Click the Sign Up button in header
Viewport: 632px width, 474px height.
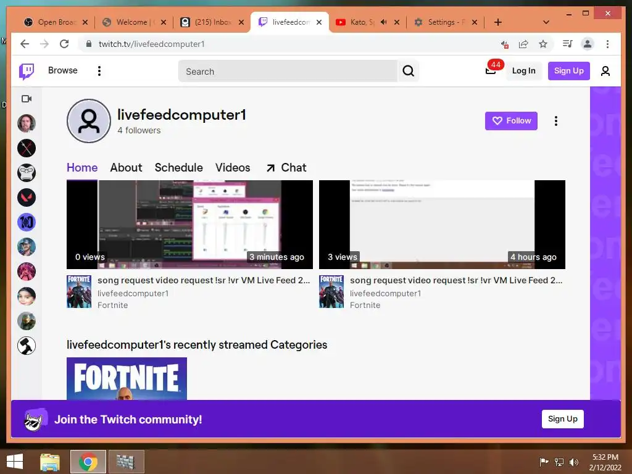[x=568, y=71]
